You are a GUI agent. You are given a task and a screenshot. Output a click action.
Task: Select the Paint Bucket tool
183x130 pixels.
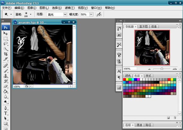(5, 92)
